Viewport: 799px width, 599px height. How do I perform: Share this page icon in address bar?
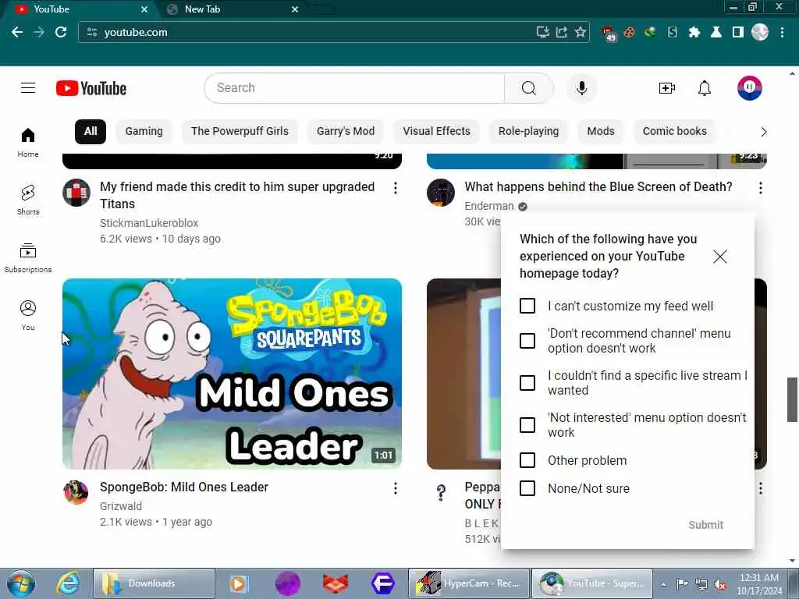coord(562,32)
